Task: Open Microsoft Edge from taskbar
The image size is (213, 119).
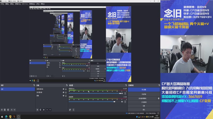Action: point(6,117)
